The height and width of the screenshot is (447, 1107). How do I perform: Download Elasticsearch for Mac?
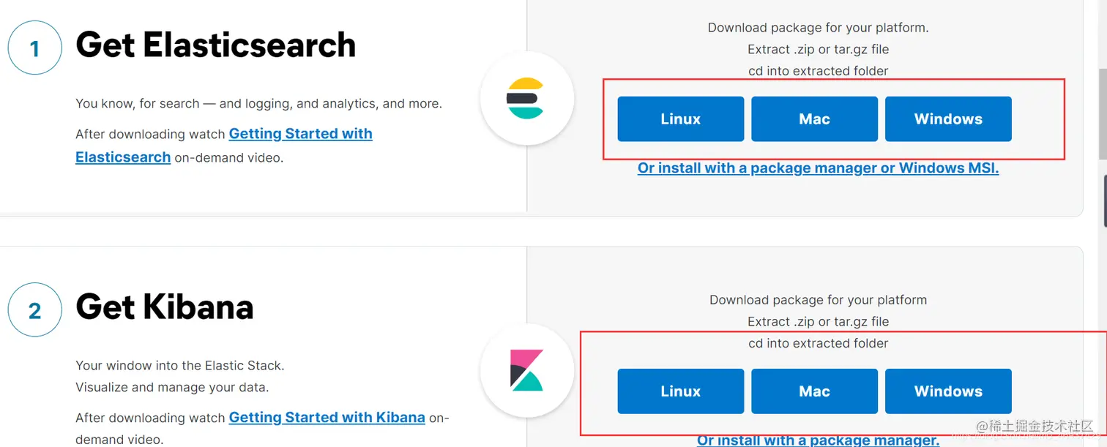[x=814, y=119]
